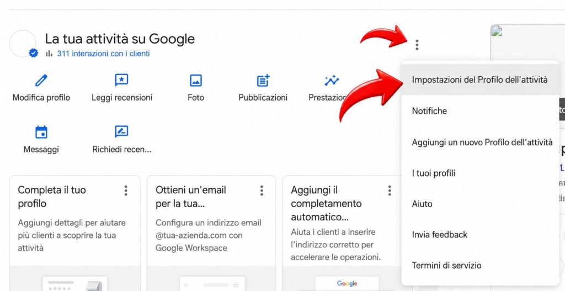
Task: Click the La tua attività su Google heading
Action: tap(120, 39)
